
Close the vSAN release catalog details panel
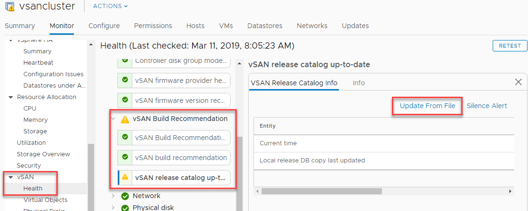[518, 82]
